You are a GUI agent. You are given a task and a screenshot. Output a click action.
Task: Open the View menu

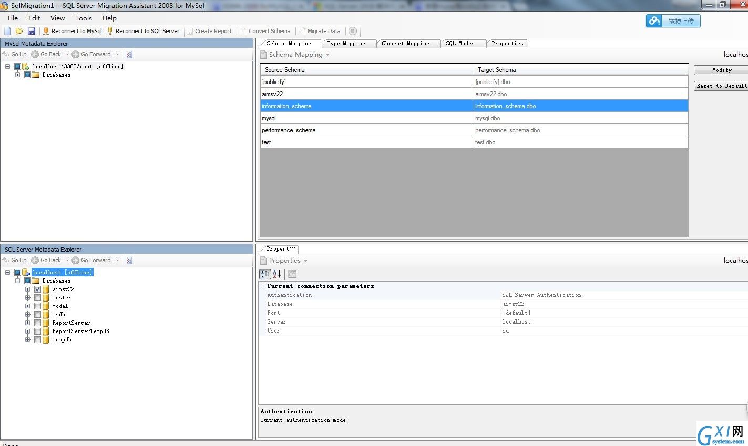tap(57, 18)
